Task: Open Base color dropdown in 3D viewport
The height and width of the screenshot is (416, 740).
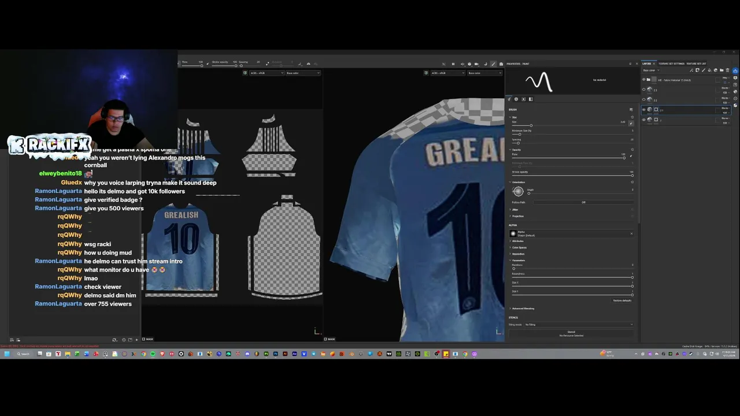Action: point(485,73)
